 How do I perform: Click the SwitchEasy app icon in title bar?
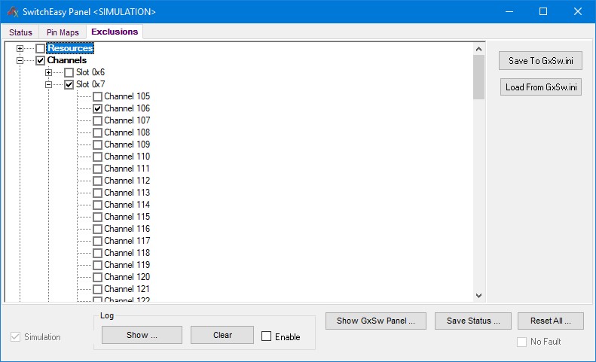[11, 12]
